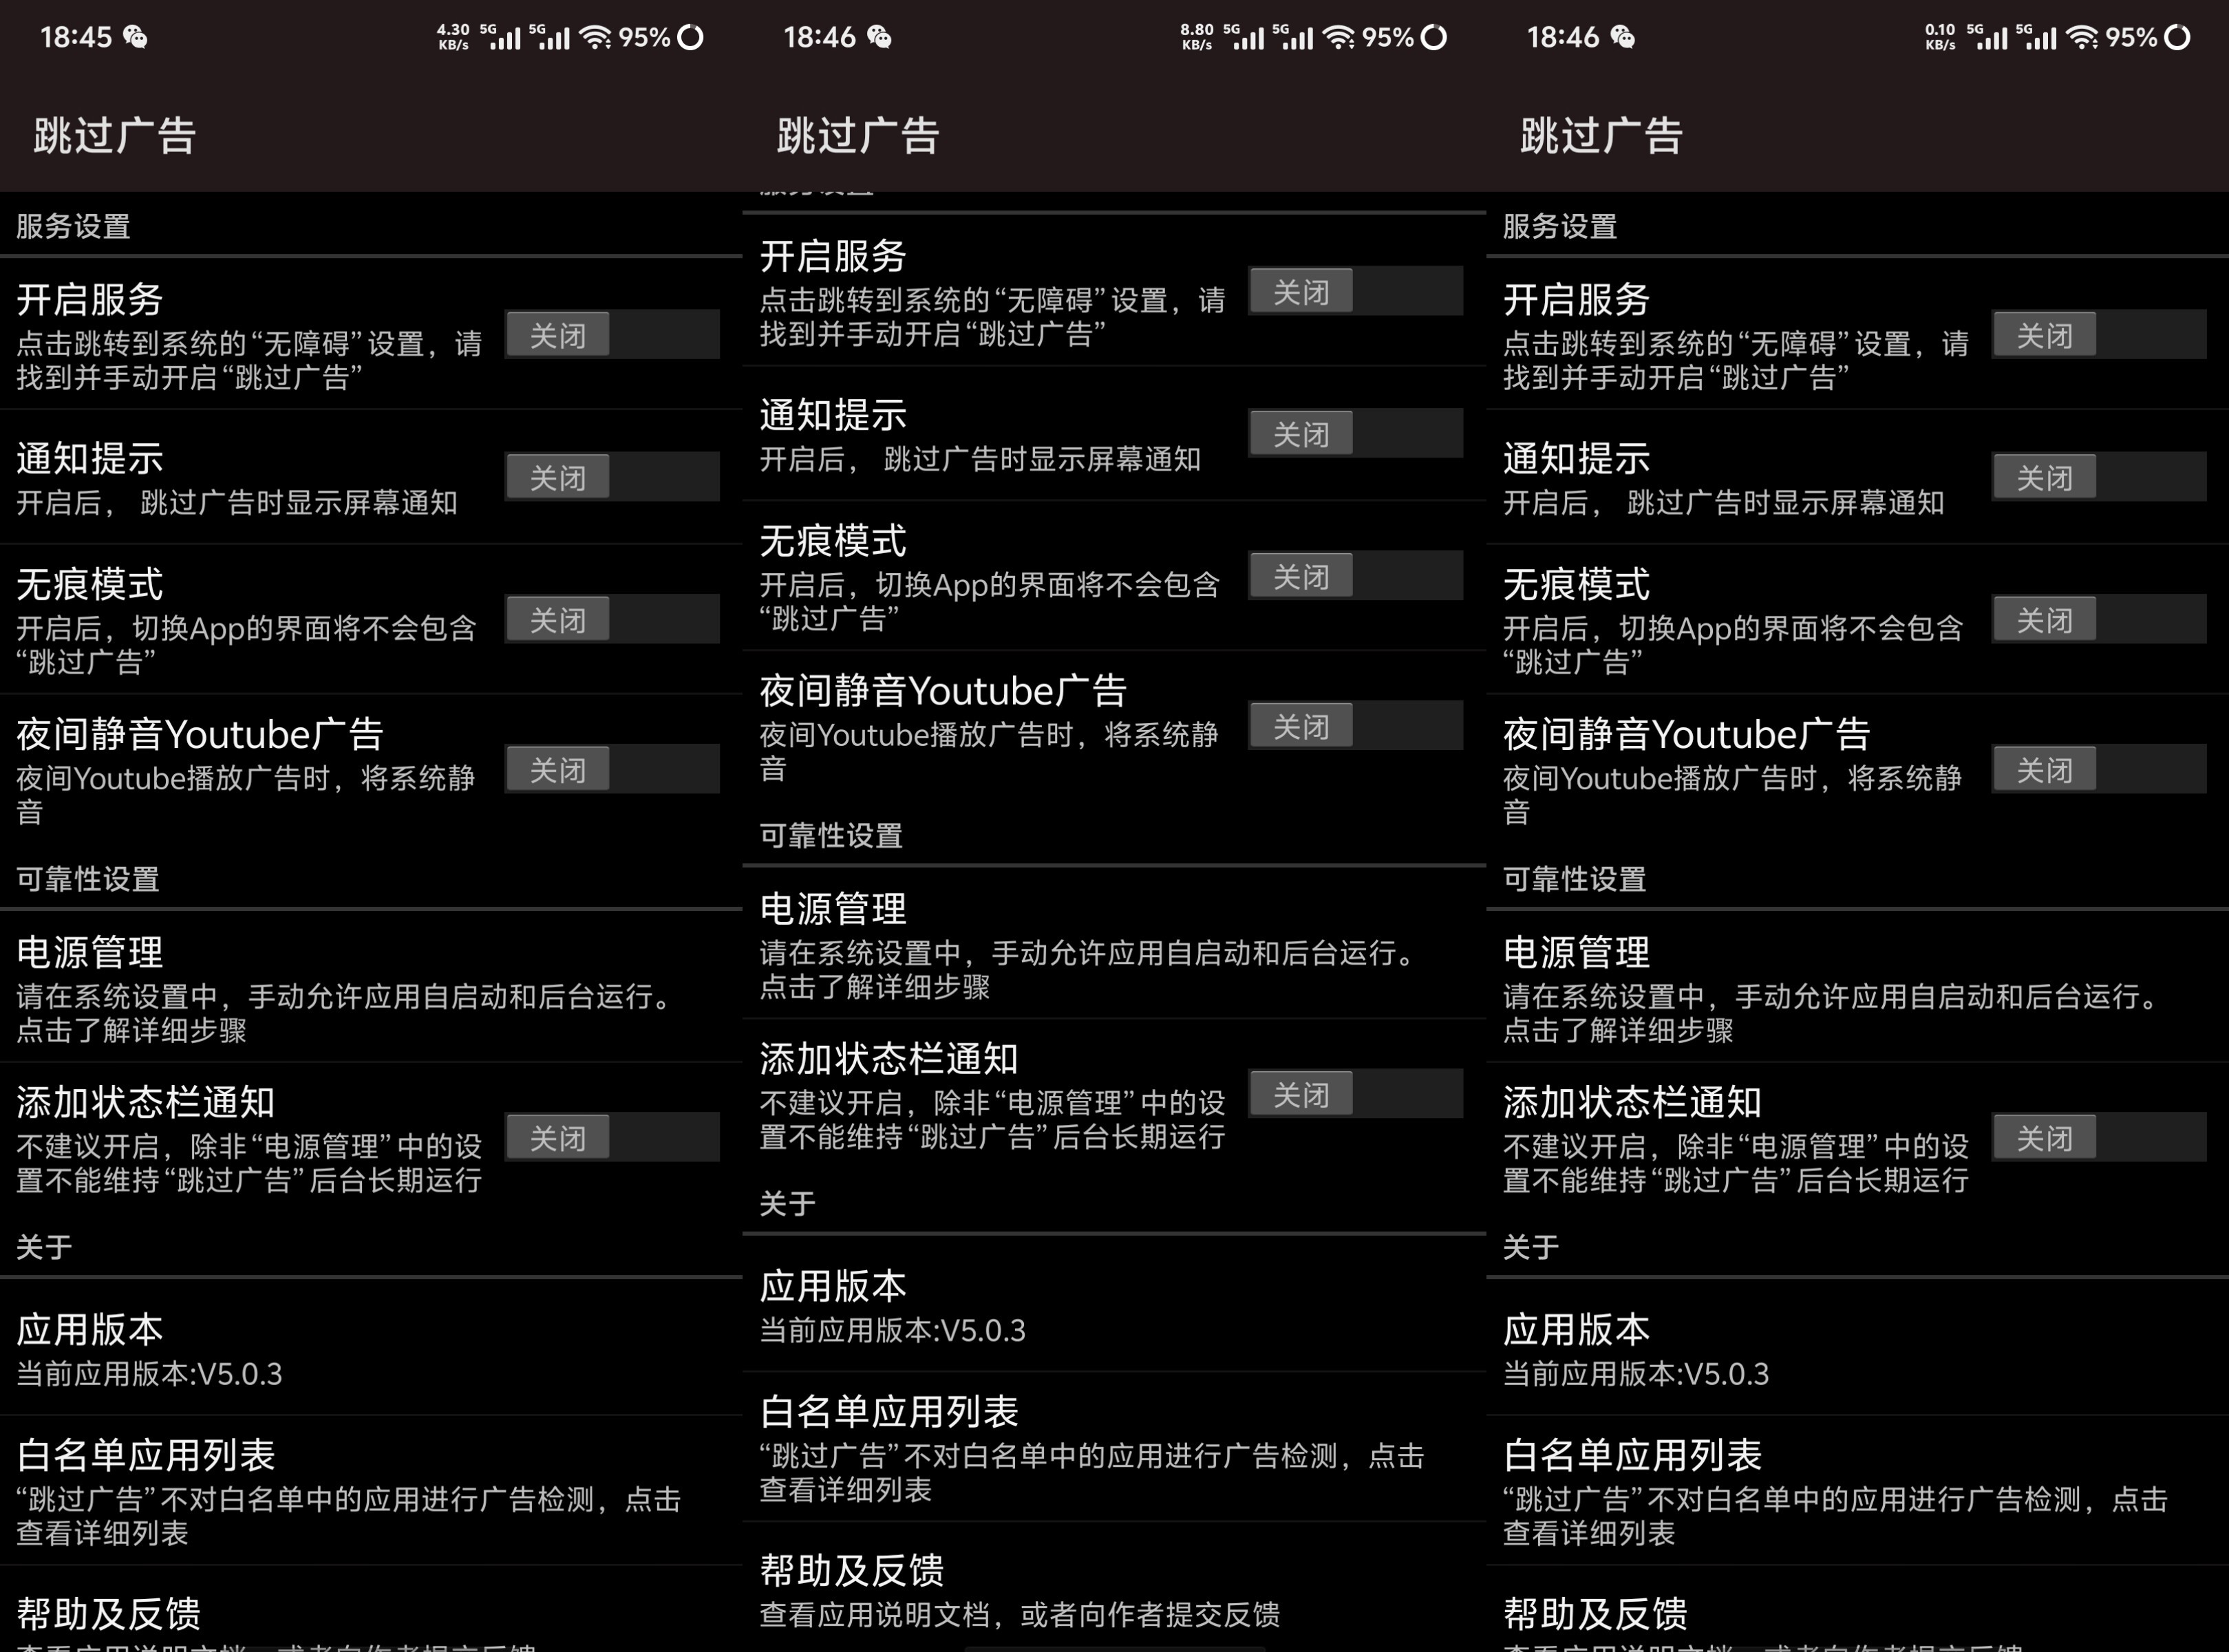The height and width of the screenshot is (1652, 2229).
Task: Toggle 开启服务 switch in left screenshot
Action: point(612,335)
